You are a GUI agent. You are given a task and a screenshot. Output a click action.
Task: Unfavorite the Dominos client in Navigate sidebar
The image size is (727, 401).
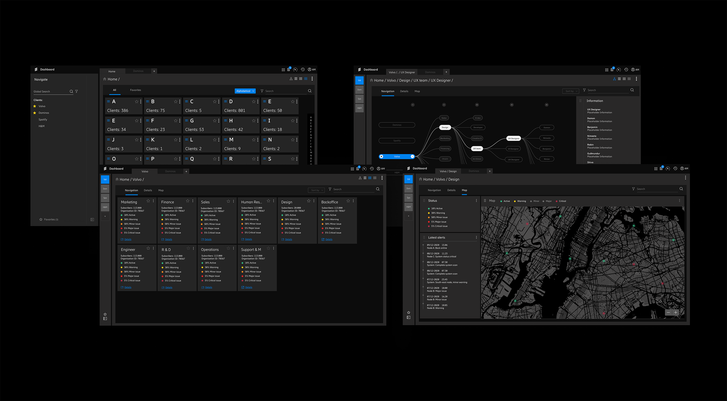35,113
